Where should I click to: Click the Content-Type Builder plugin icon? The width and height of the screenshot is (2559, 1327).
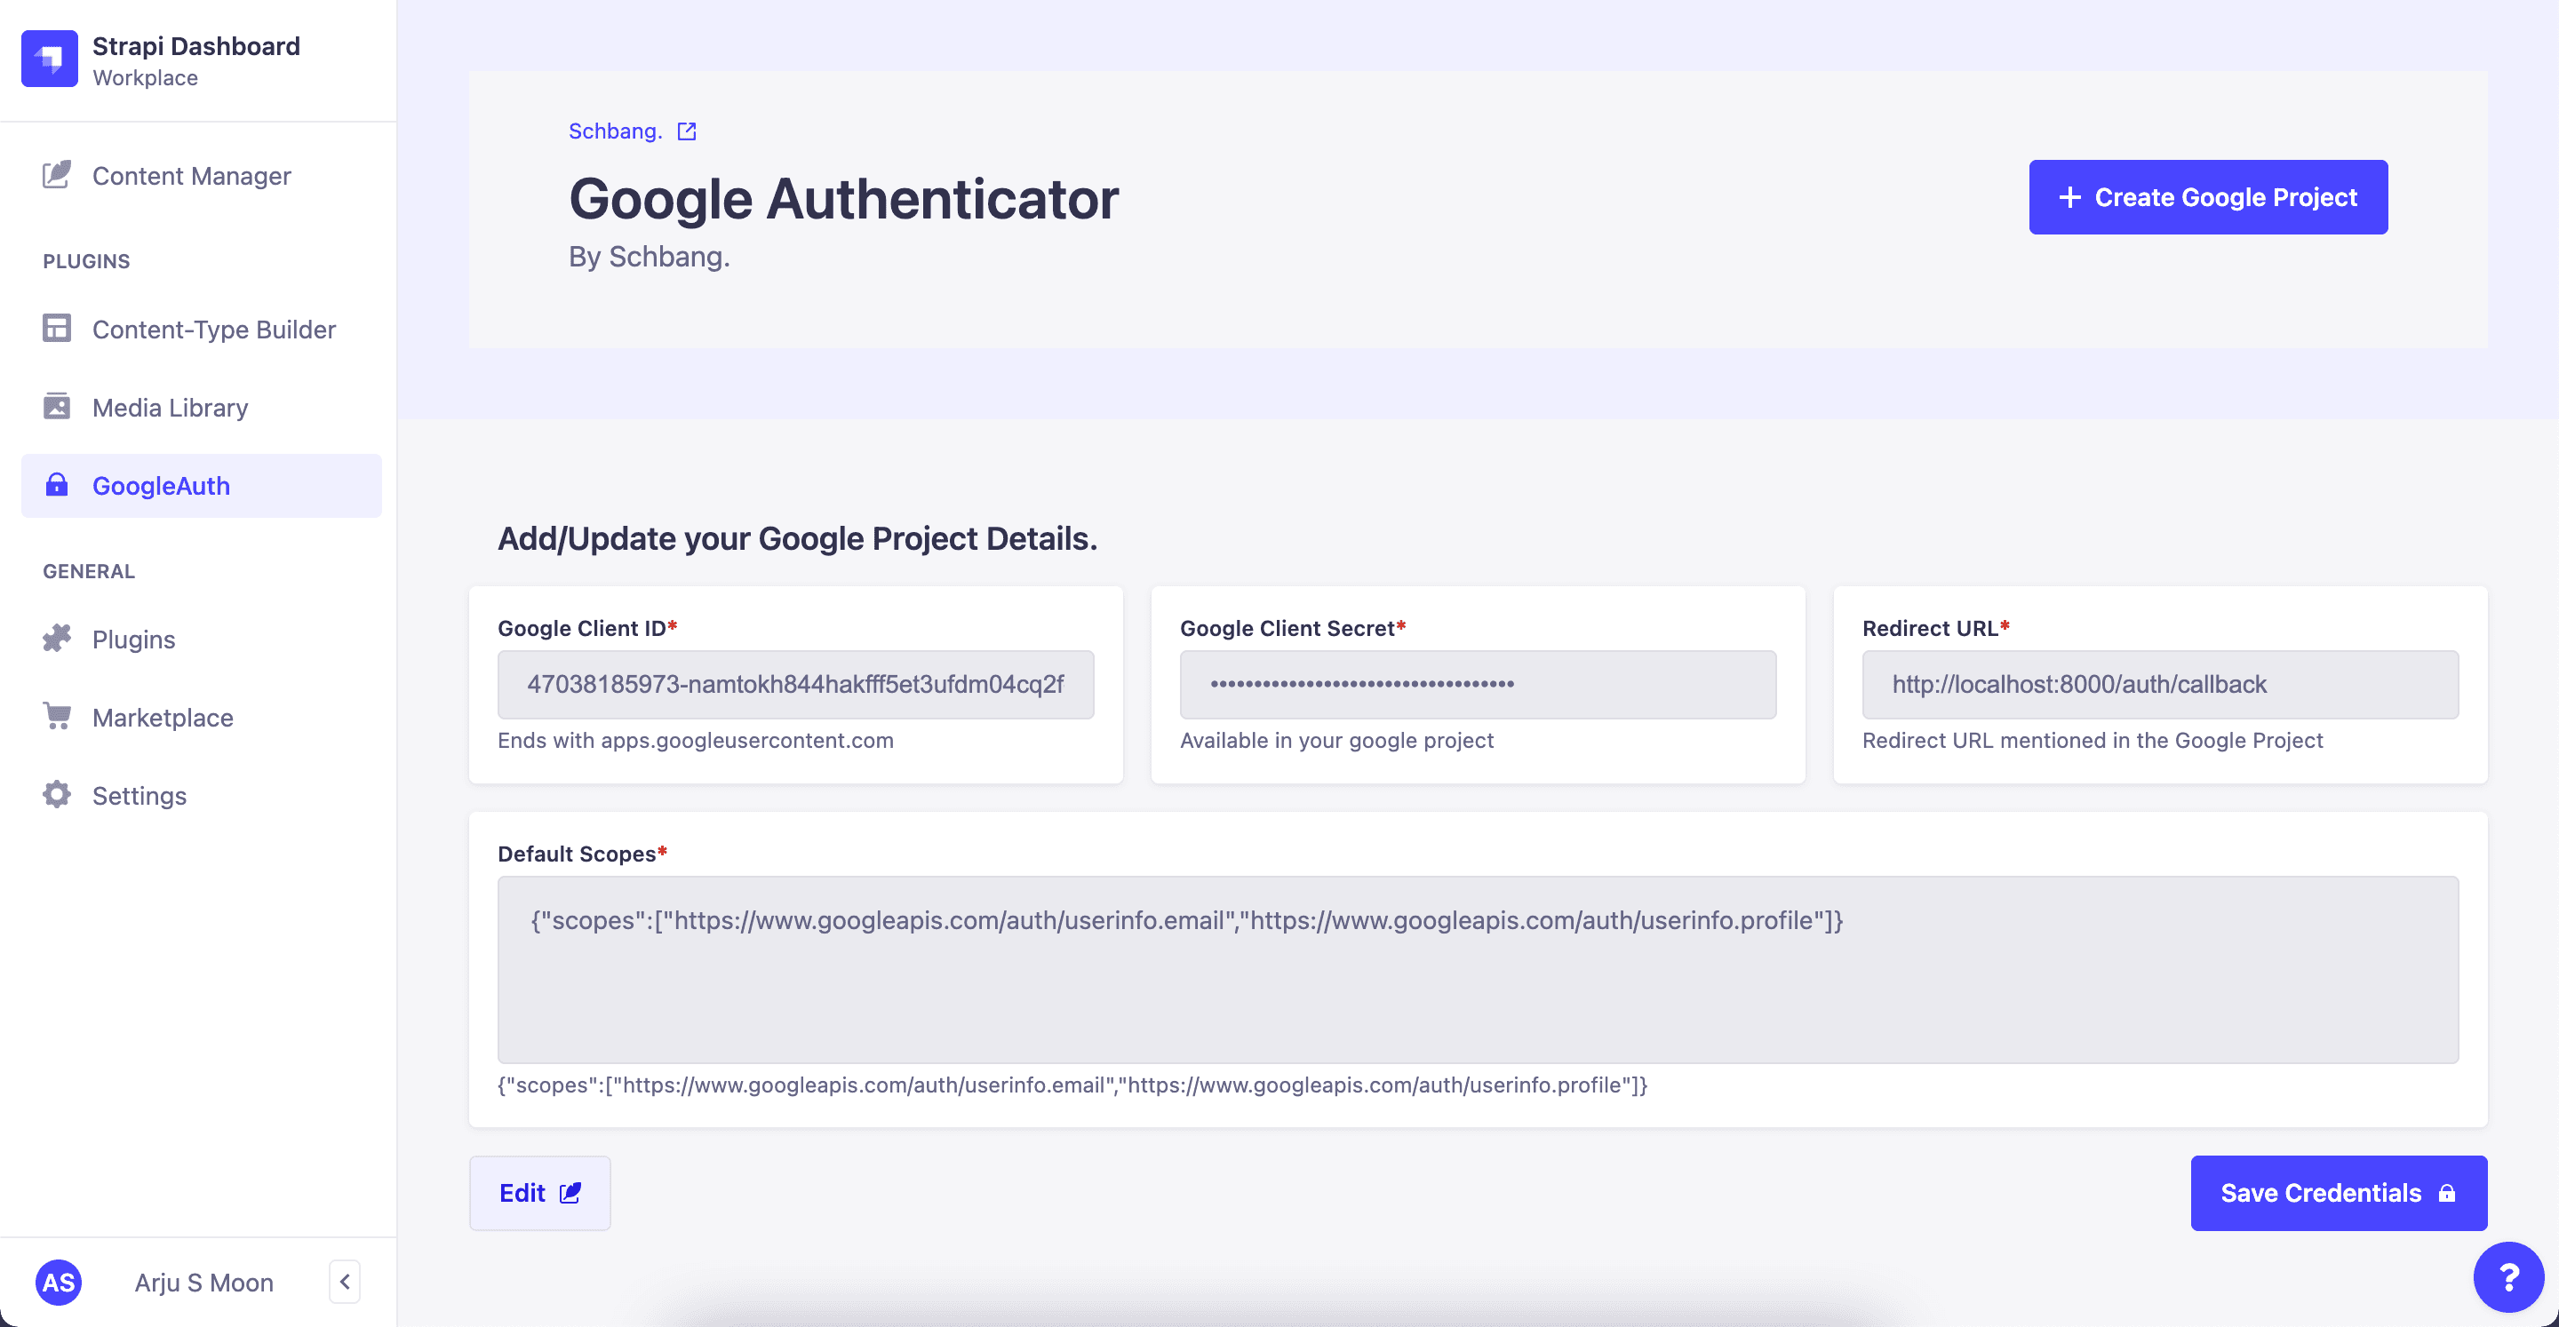click(x=58, y=330)
